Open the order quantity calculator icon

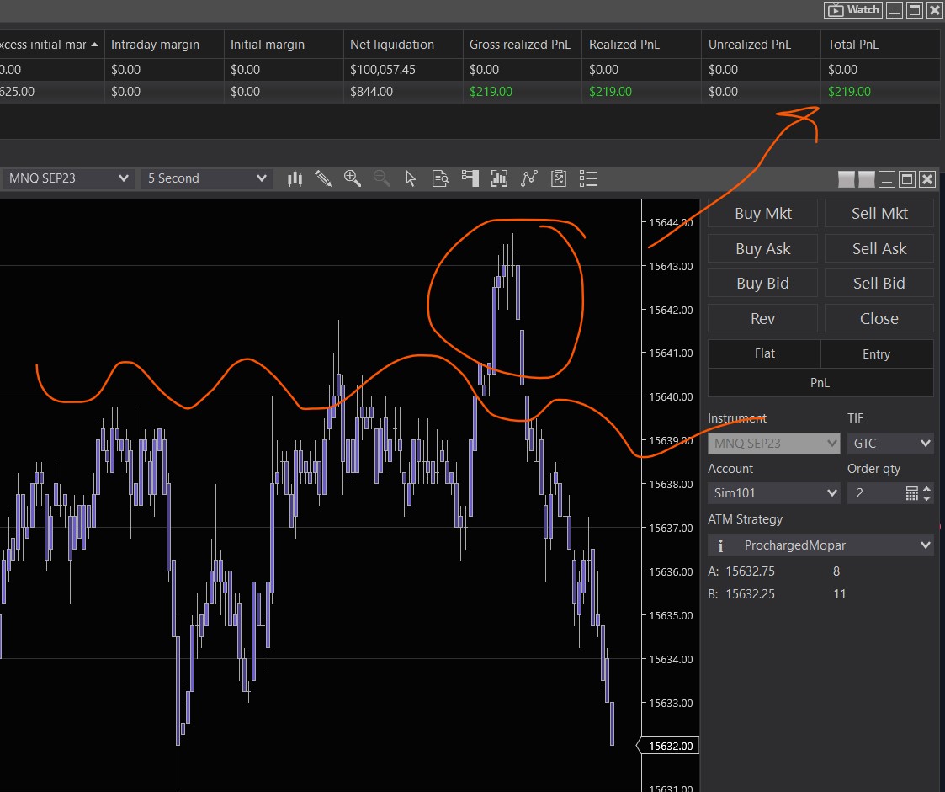tap(911, 493)
